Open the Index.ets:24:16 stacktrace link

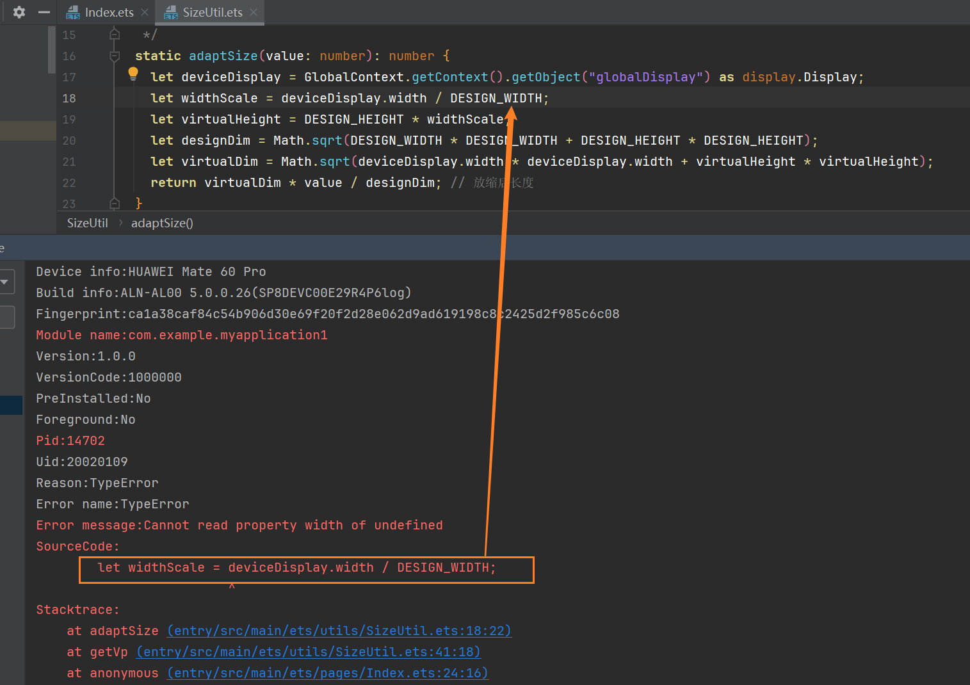(x=328, y=673)
